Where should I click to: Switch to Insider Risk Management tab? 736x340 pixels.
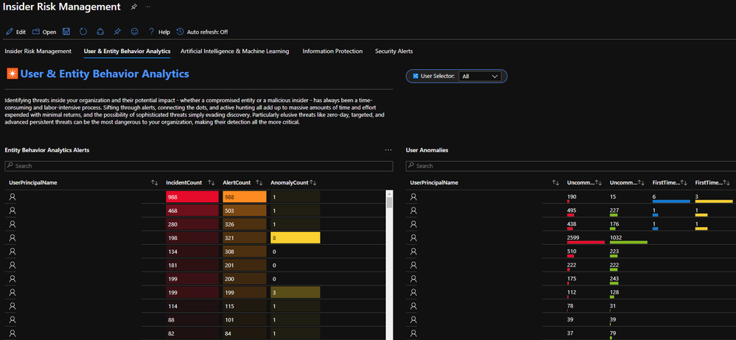click(x=38, y=51)
